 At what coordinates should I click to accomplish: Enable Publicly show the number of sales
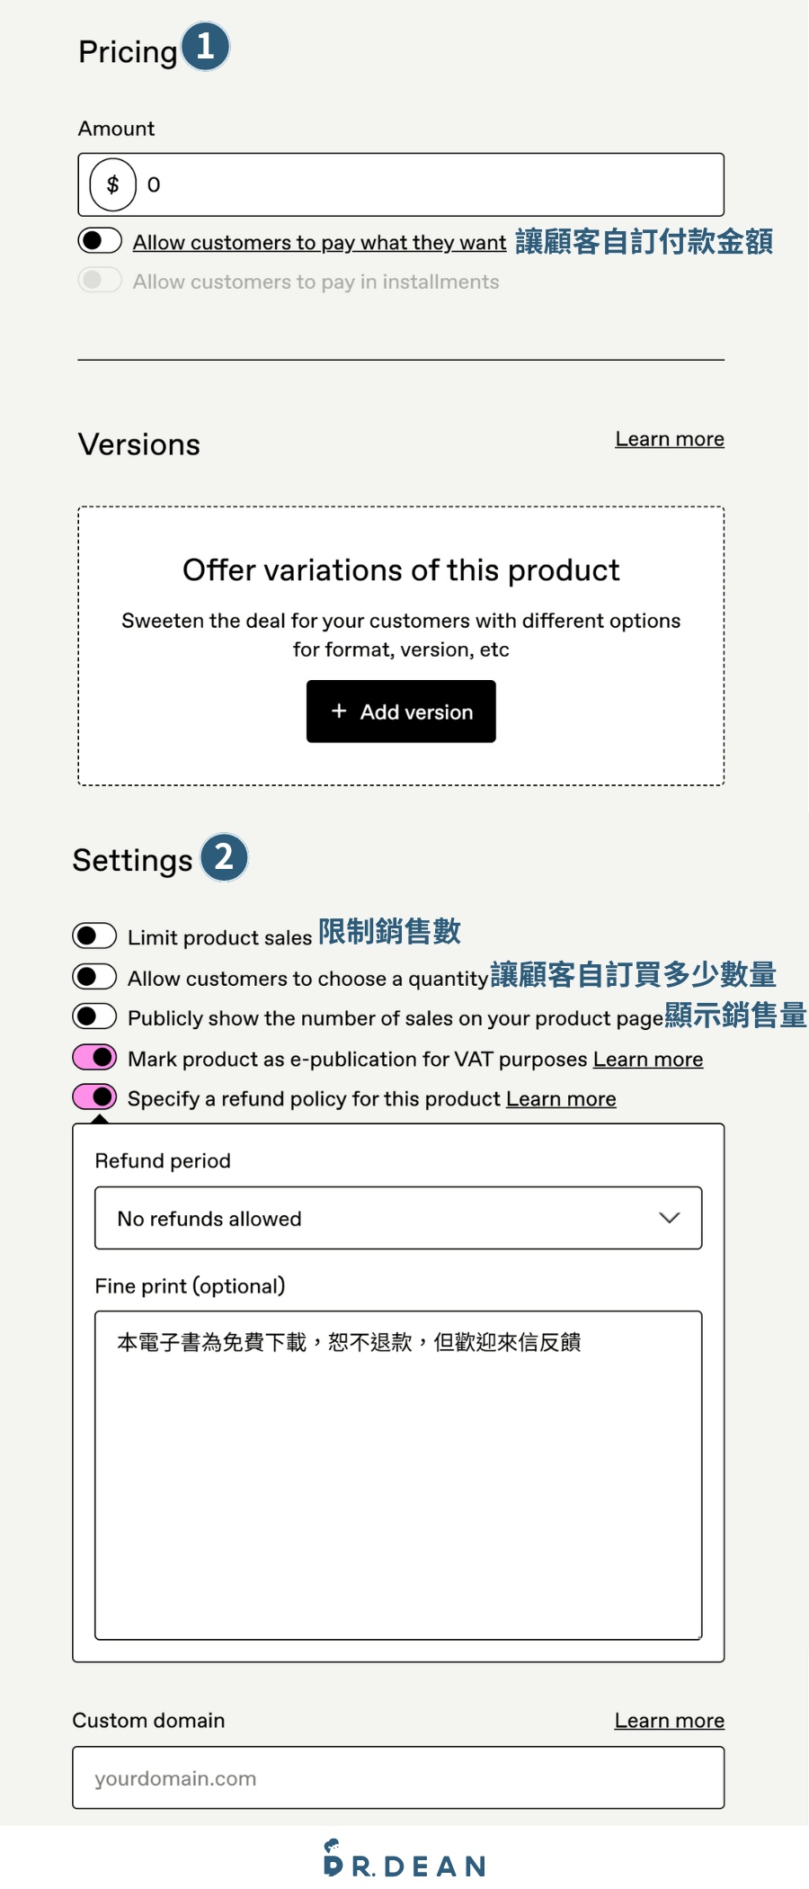tap(94, 1016)
